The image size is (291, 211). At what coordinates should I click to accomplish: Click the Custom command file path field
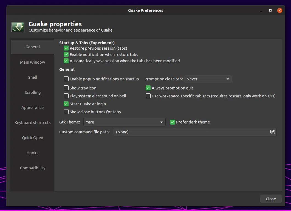pos(195,132)
